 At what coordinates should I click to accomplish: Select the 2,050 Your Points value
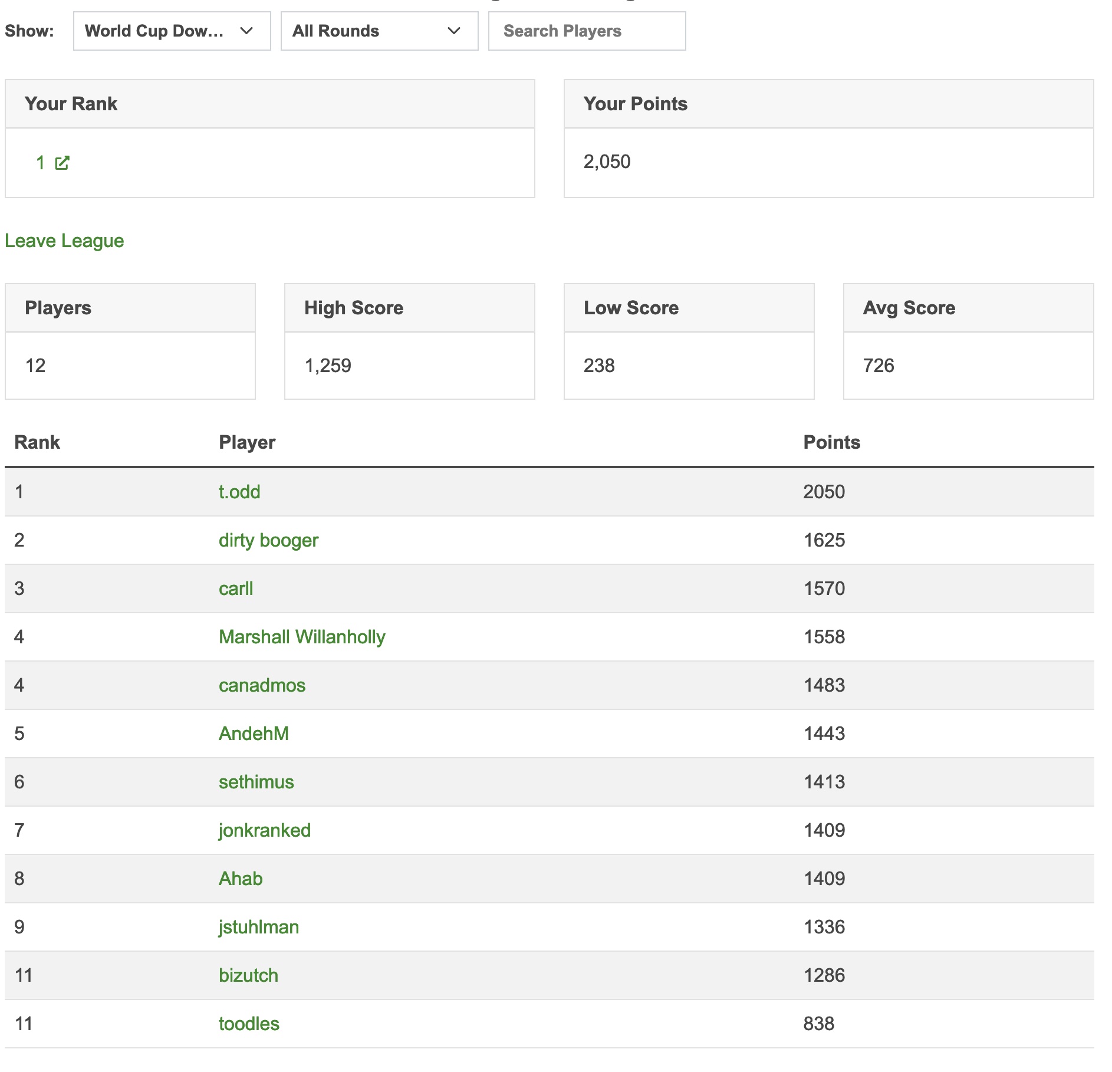click(x=607, y=162)
